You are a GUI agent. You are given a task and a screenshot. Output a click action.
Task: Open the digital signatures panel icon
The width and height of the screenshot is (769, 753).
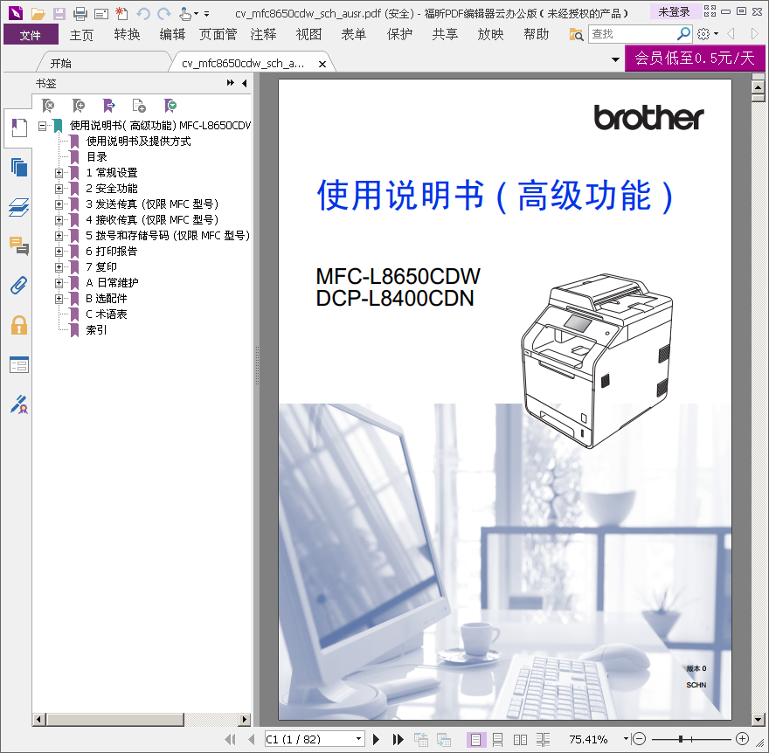coord(19,405)
